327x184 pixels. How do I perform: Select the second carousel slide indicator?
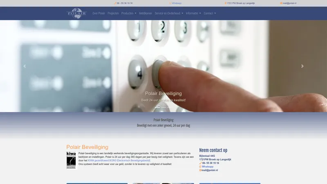coord(163,107)
